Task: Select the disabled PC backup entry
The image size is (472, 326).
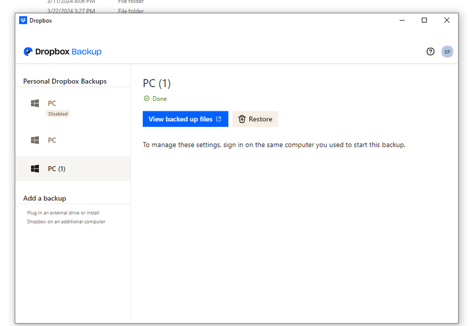Action: (x=73, y=108)
